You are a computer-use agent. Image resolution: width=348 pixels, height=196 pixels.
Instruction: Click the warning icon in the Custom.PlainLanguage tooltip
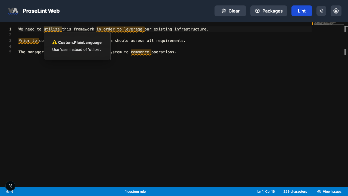pos(55,42)
